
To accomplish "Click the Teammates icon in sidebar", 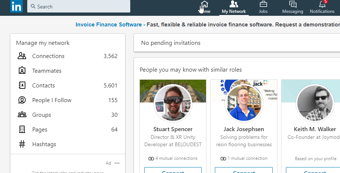I will click(x=22, y=71).
